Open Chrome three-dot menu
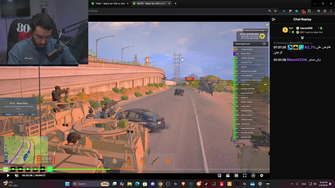 click(331, 11)
